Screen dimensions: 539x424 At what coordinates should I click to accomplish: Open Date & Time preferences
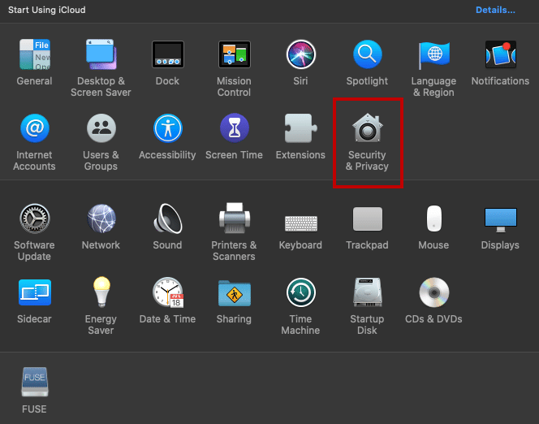167,292
